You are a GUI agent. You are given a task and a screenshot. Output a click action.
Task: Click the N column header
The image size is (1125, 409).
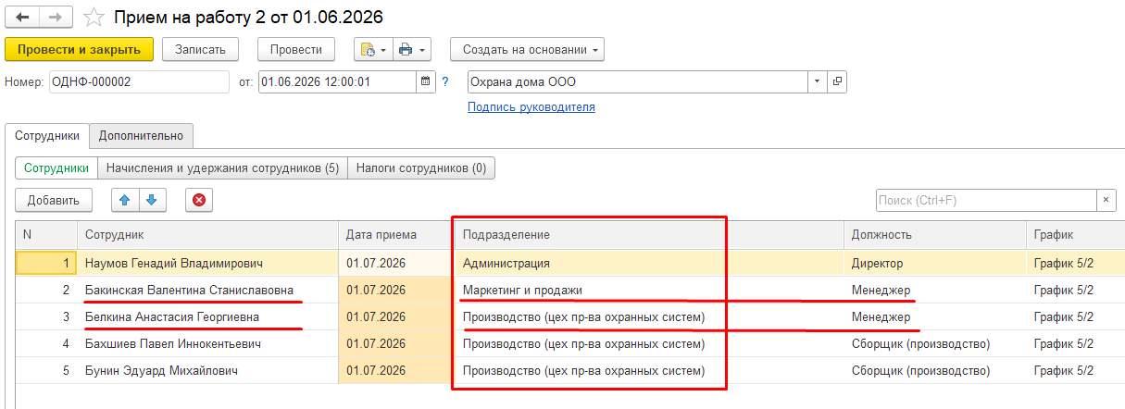[x=45, y=235]
